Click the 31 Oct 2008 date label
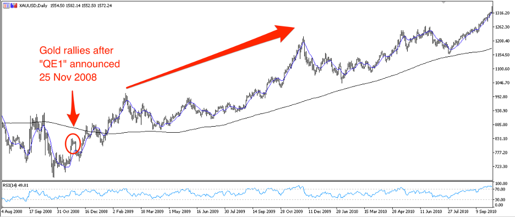Screen dimensions: 515x217 coord(69,211)
